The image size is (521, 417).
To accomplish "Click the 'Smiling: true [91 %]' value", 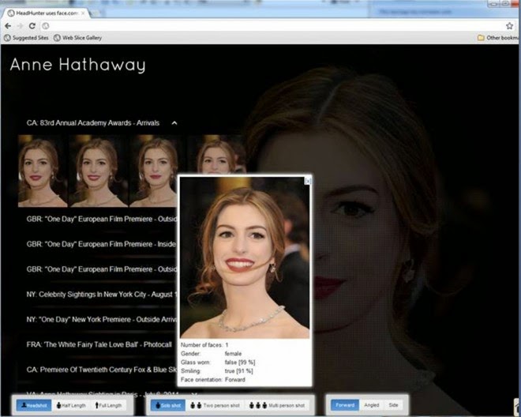I will 239,371.
